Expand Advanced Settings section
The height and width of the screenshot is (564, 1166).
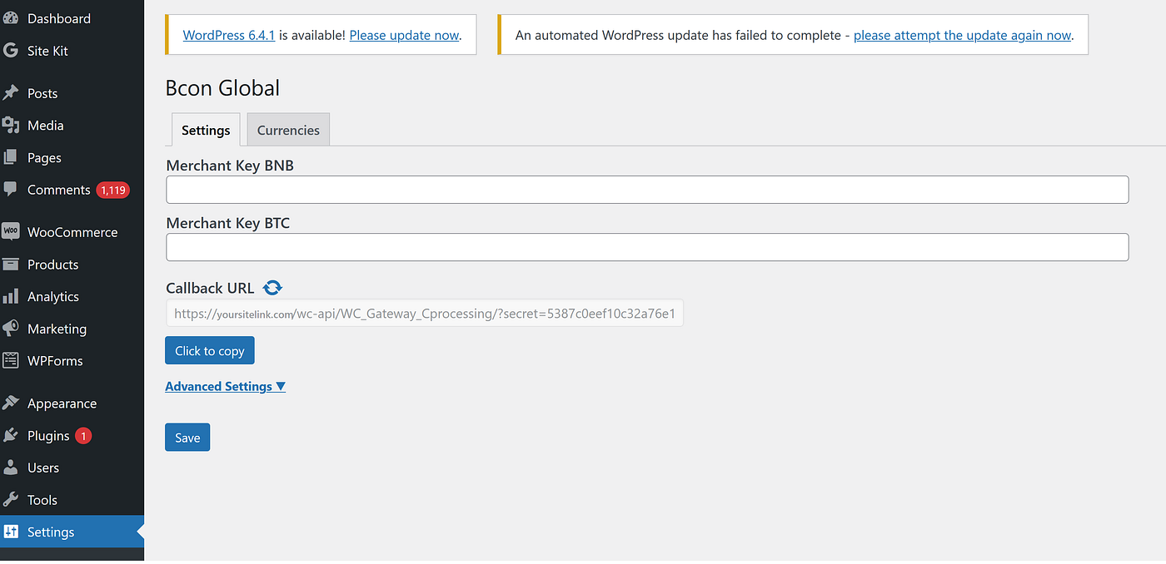(226, 386)
